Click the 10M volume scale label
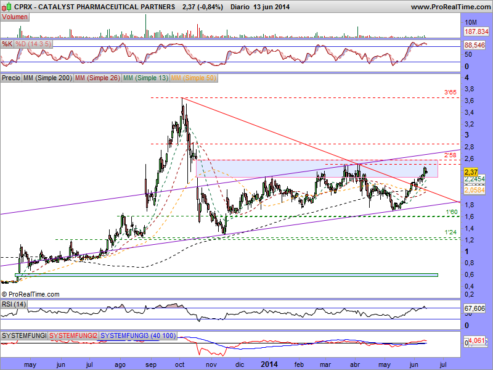The height and width of the screenshot is (370, 493). [x=471, y=22]
